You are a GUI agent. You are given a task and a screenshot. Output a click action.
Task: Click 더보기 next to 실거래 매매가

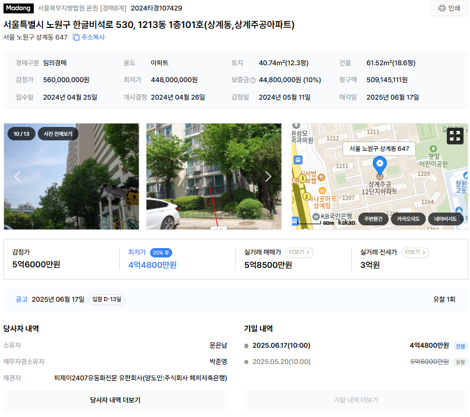click(299, 253)
